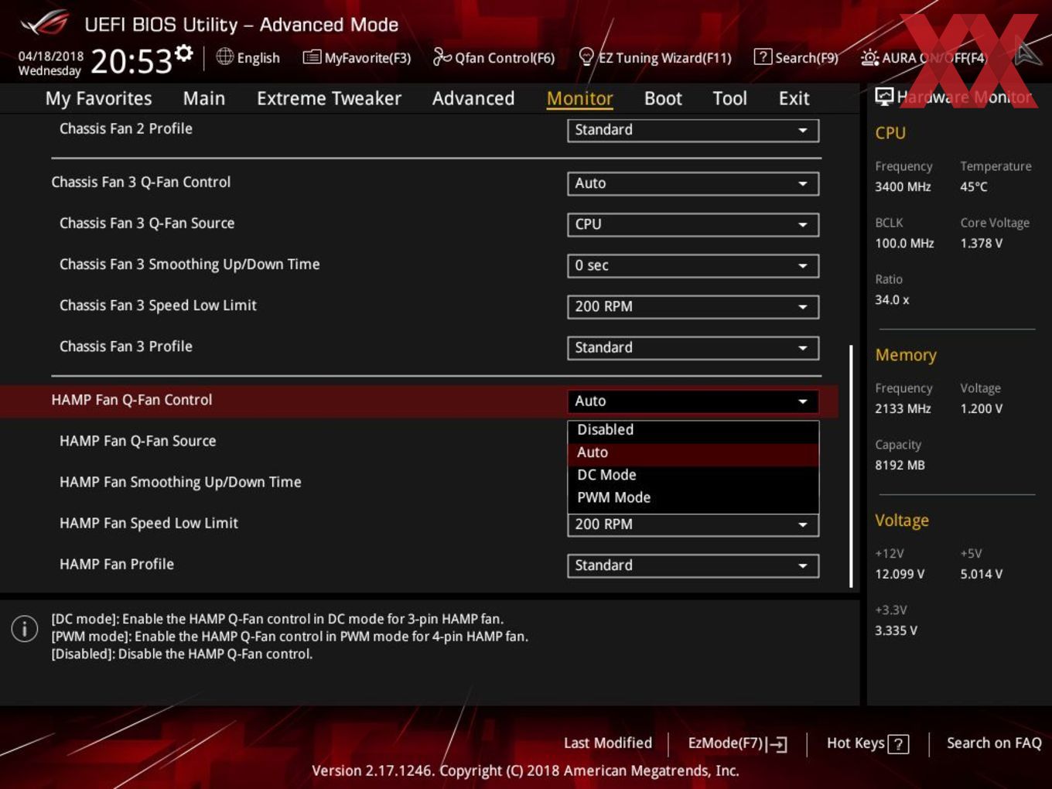
Task: Open Chassis Fan 3 Profile dropdown
Action: [693, 347]
